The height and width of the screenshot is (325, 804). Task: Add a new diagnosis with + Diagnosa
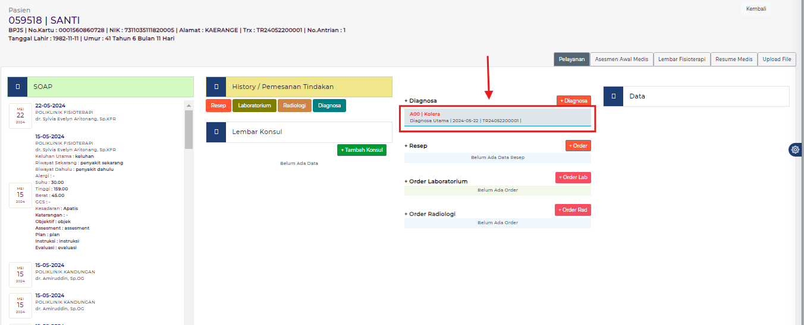[x=573, y=101]
